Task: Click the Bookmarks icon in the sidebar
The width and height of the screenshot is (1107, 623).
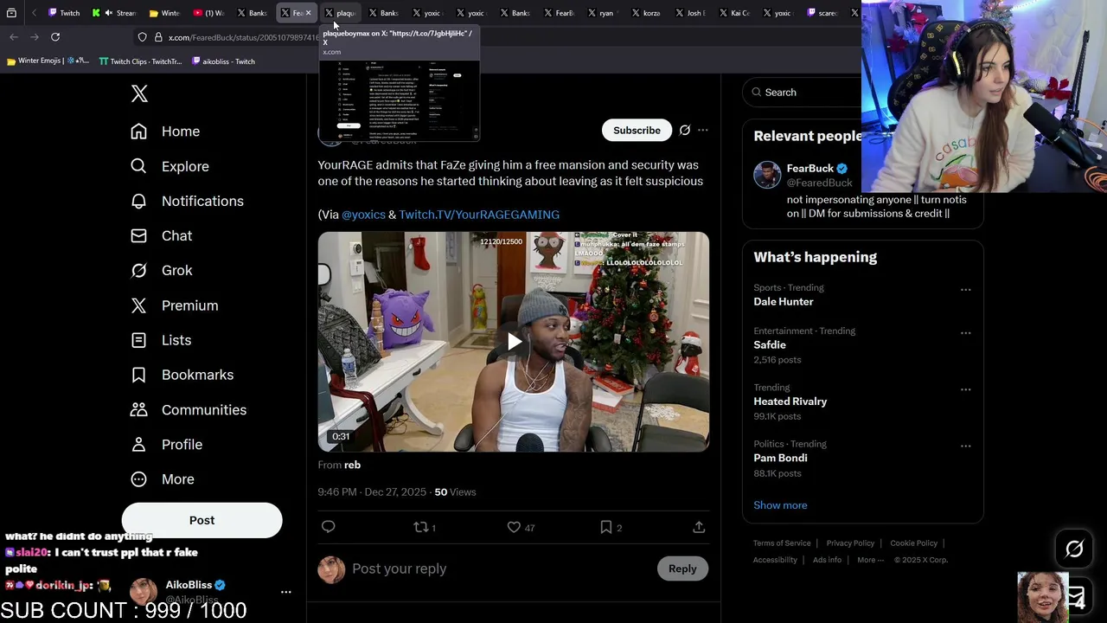Action: 138,375
